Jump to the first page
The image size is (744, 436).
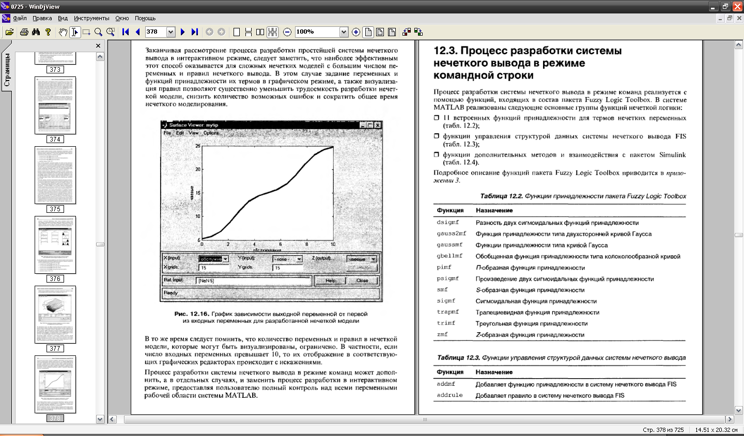pos(126,32)
